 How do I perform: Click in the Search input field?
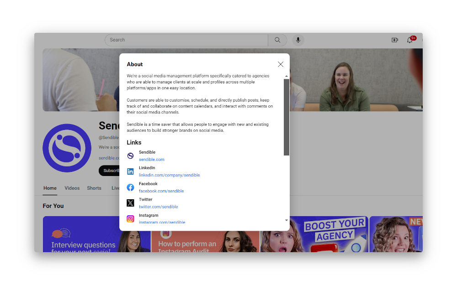186,40
